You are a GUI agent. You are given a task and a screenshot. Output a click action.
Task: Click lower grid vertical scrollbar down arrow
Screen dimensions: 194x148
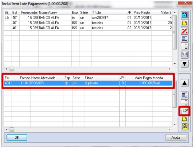175,124
